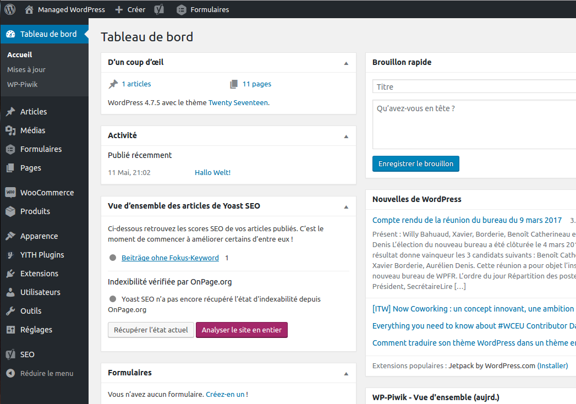The width and height of the screenshot is (576, 404).
Task: Click Enregistrer le brouillon button
Action: (x=416, y=163)
